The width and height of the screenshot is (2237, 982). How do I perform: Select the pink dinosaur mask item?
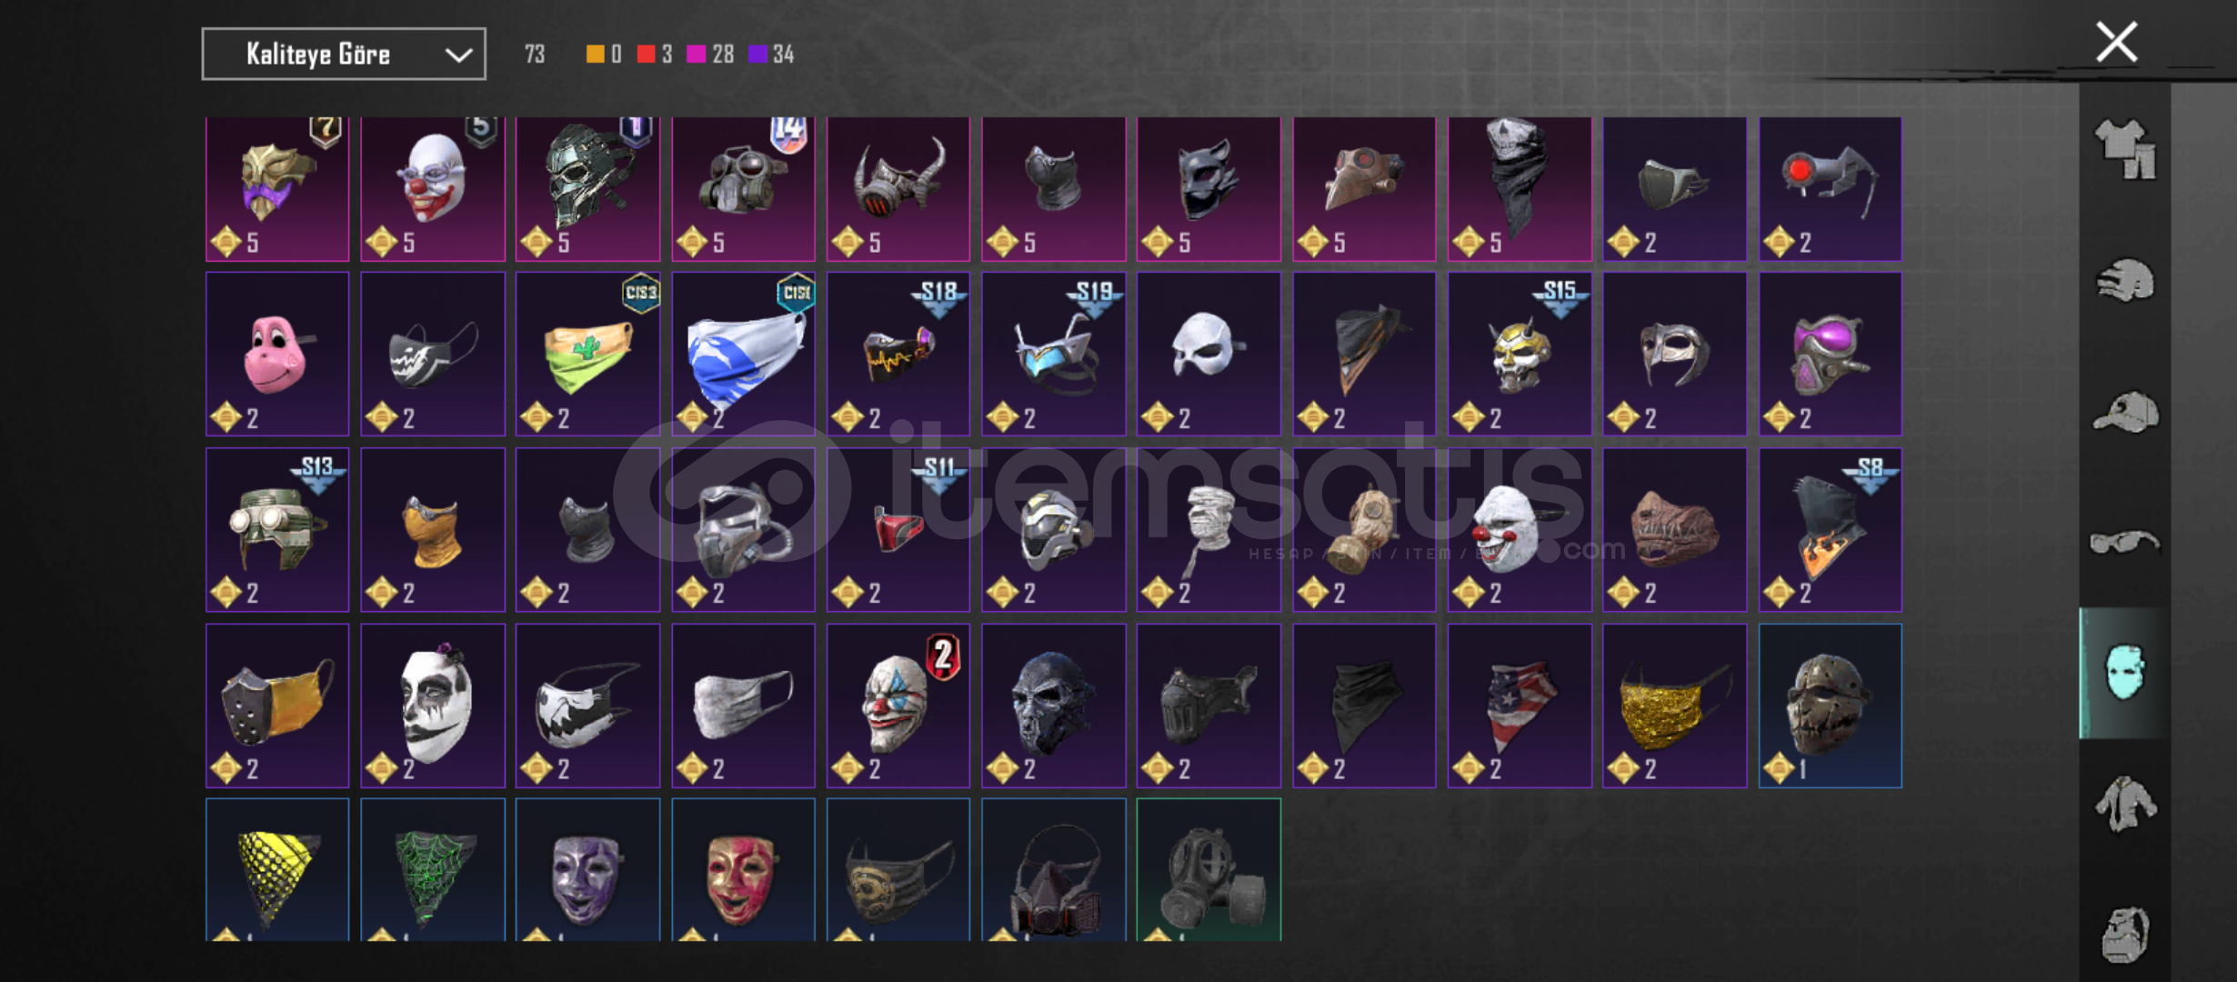coord(277,354)
